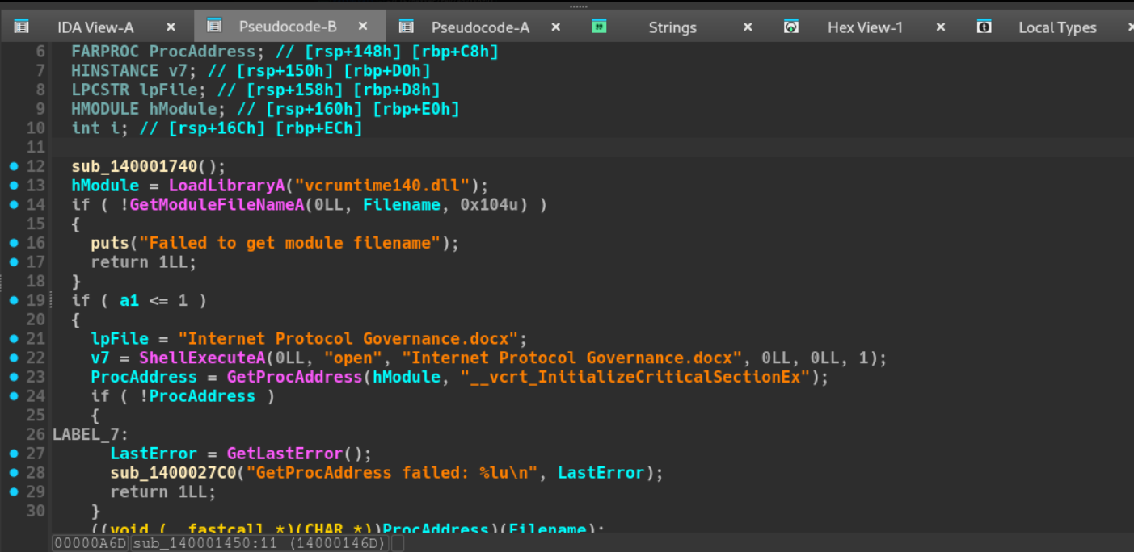Toggle breakpoint dot on line 12

coord(14,166)
